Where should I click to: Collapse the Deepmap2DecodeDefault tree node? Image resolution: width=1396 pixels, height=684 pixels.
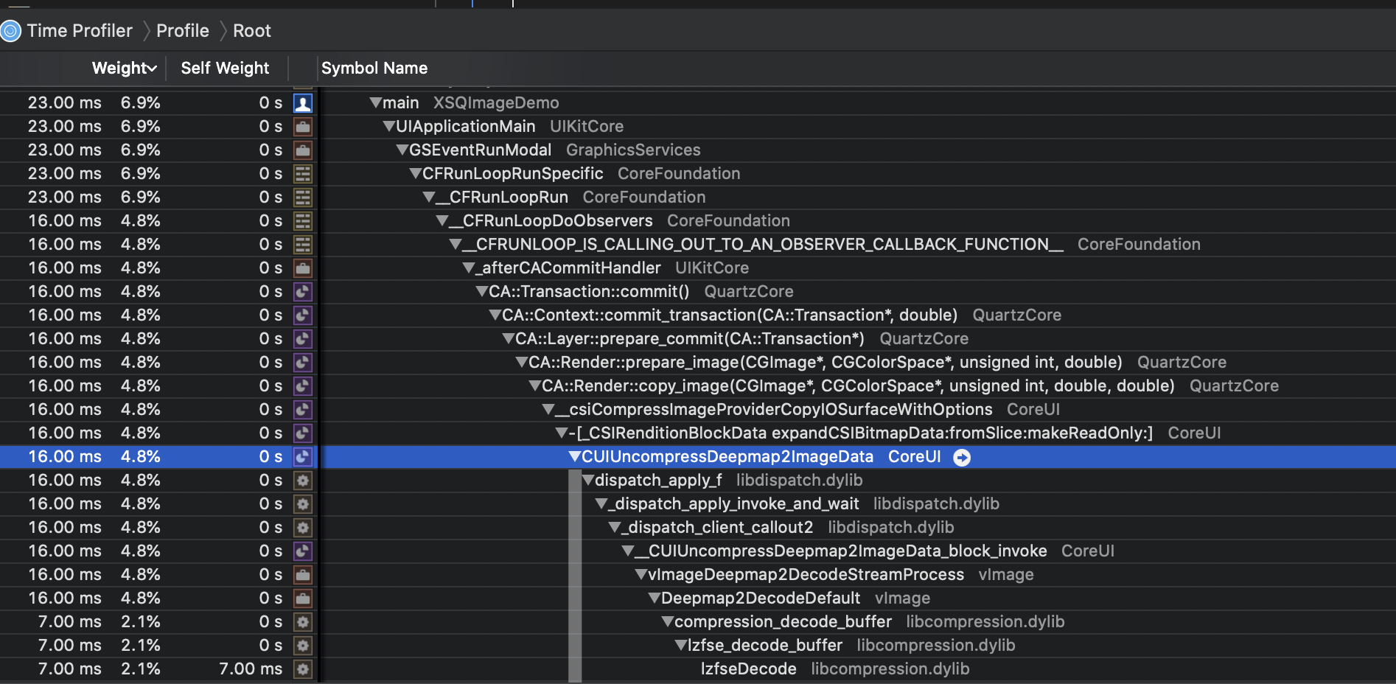click(x=655, y=598)
